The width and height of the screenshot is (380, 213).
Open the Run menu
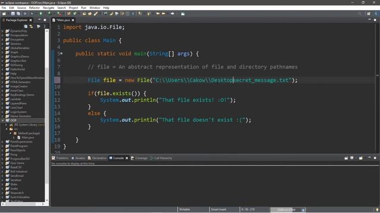point(84,8)
